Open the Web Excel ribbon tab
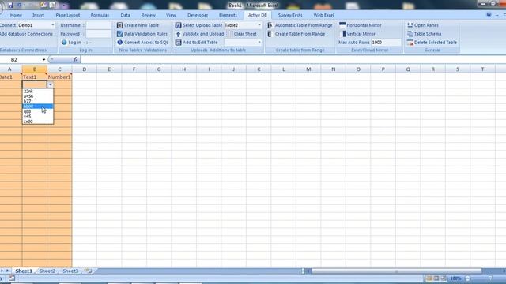The width and height of the screenshot is (506, 284). tap(323, 15)
